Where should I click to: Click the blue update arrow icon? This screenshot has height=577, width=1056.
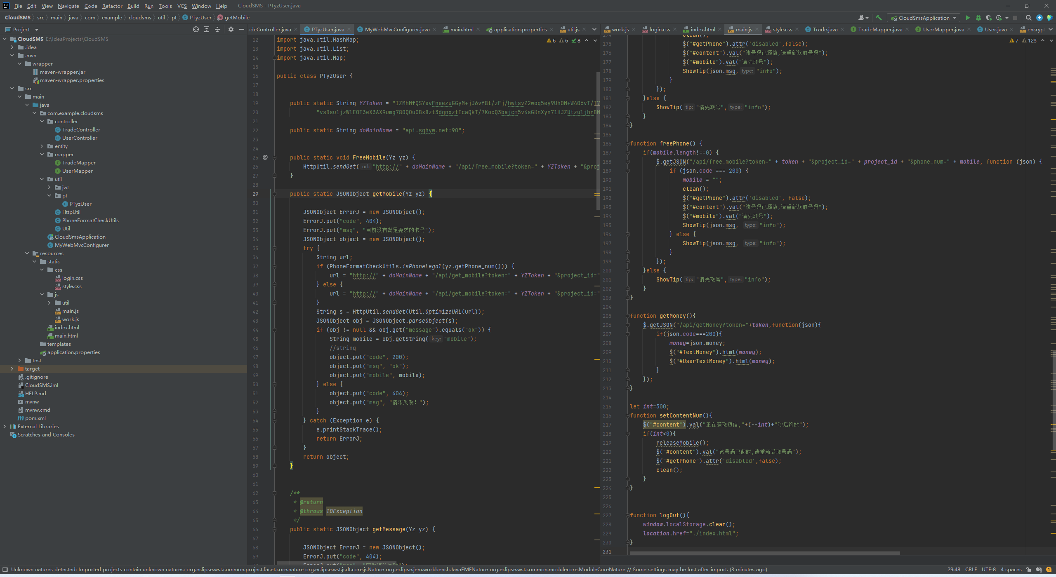pos(1039,18)
